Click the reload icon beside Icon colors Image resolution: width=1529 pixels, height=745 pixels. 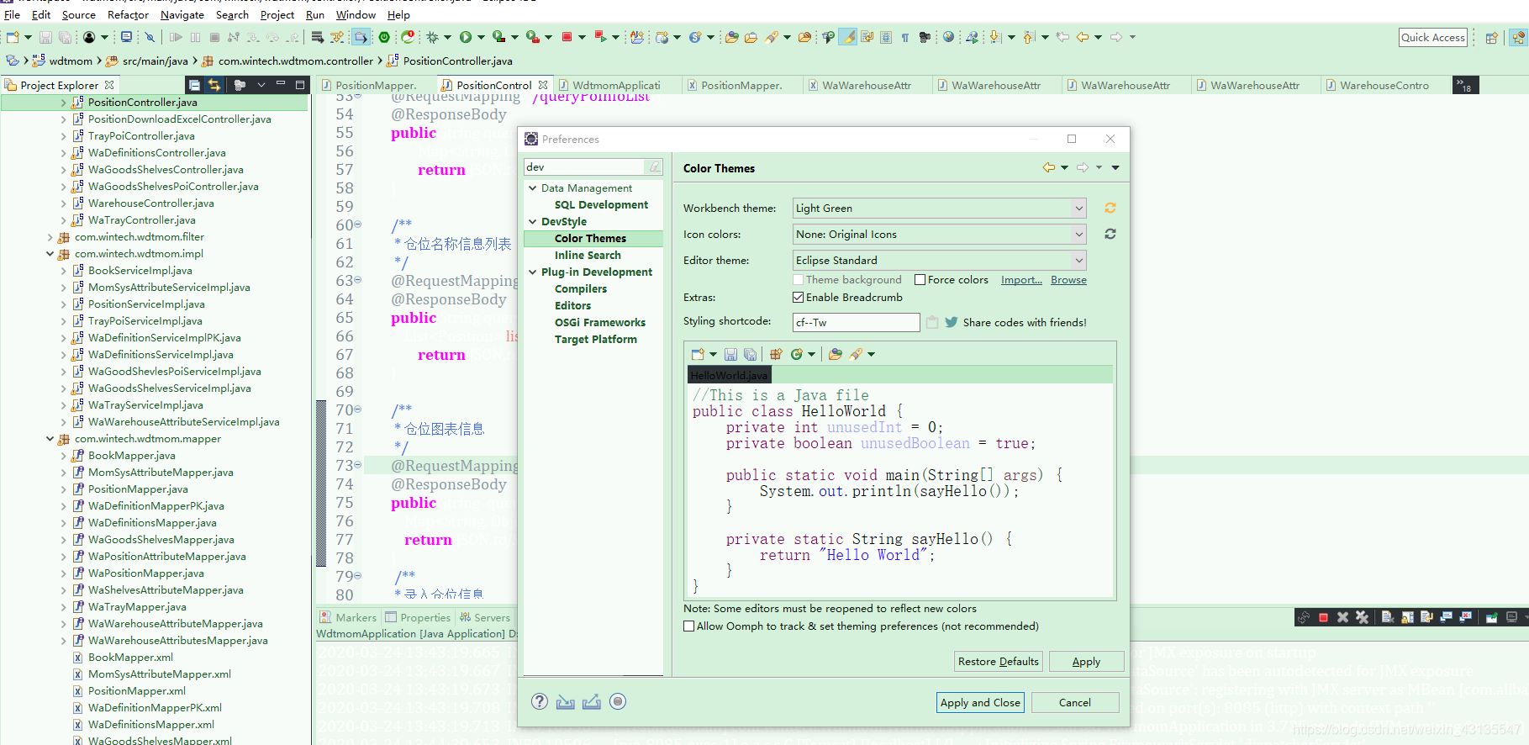click(1110, 234)
